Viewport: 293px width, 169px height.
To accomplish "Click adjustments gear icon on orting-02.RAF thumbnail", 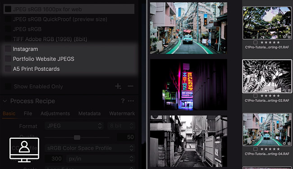I will pos(284,91).
